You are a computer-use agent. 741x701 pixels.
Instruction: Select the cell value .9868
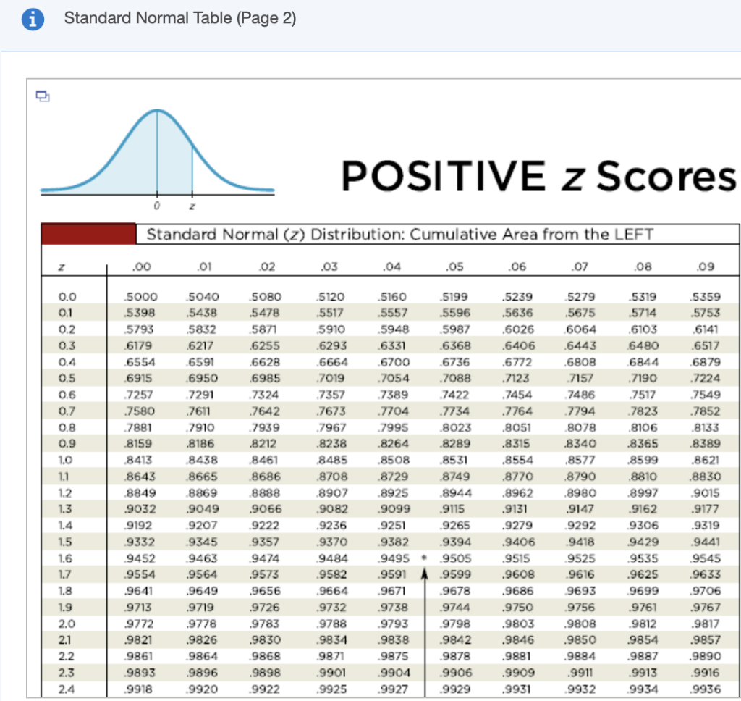(265, 657)
